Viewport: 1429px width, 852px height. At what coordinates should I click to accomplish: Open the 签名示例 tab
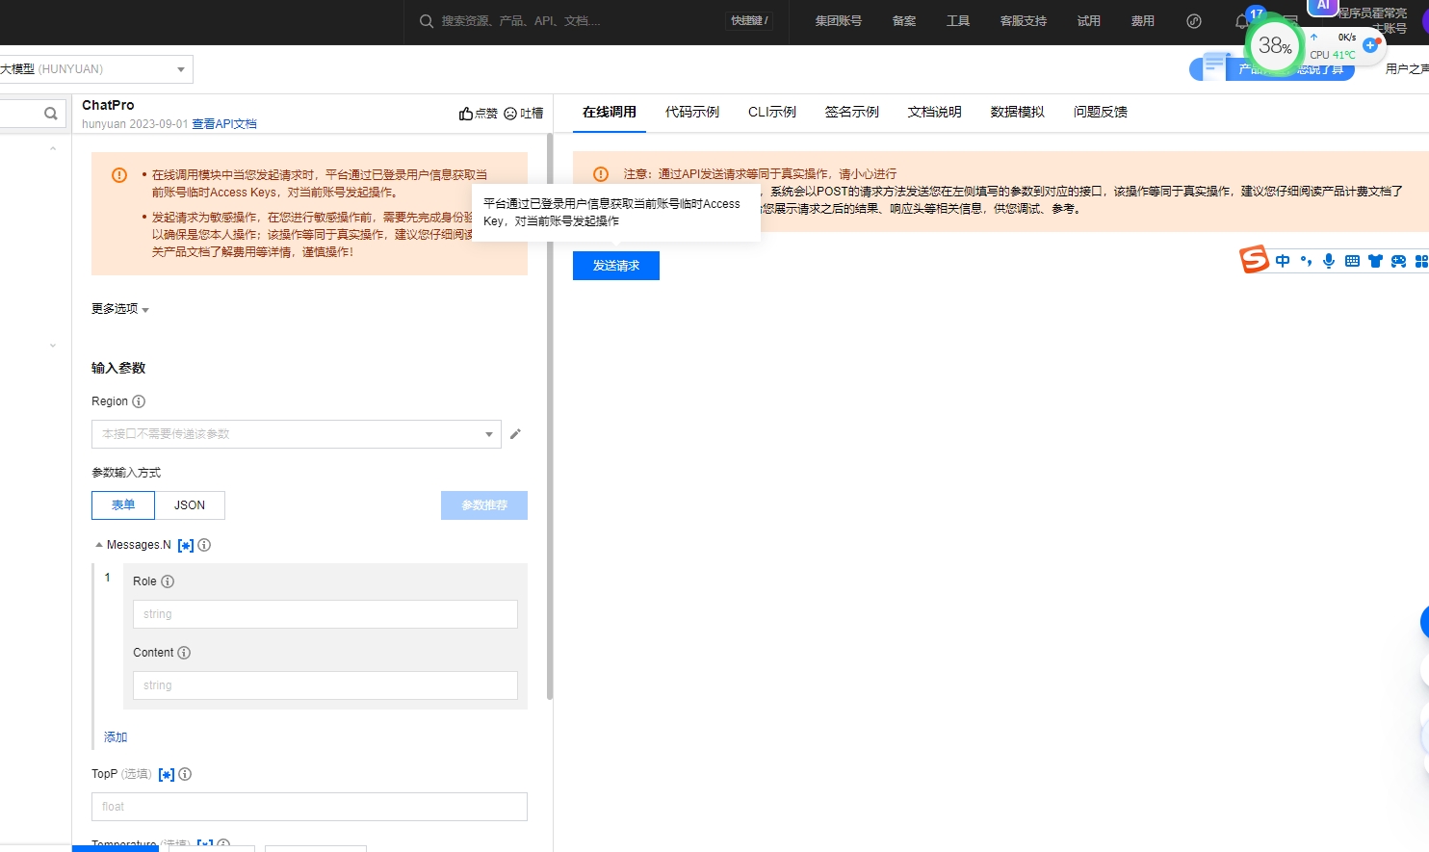(x=852, y=113)
